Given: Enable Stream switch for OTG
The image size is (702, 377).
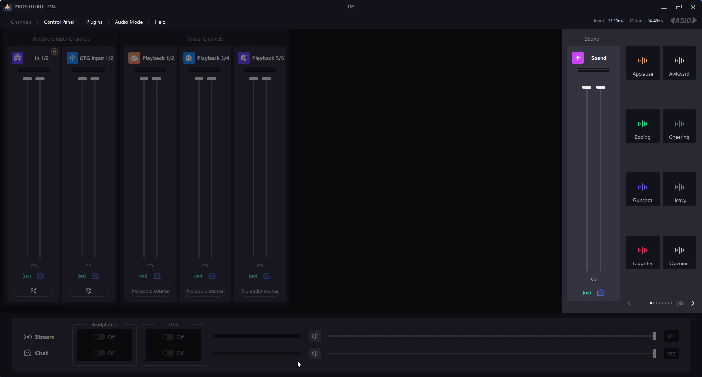Looking at the screenshot, I should tap(167, 337).
